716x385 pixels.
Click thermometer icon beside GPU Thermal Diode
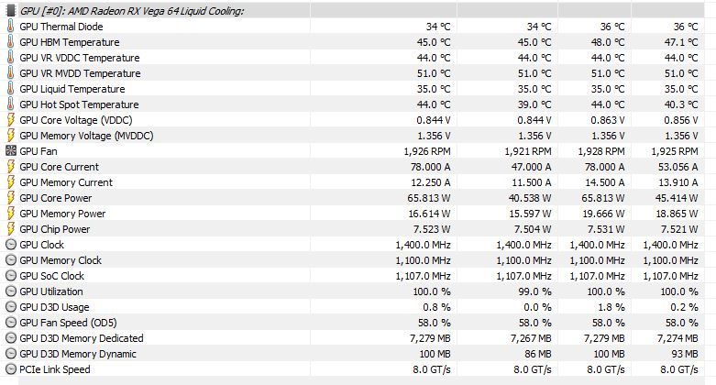click(11, 27)
